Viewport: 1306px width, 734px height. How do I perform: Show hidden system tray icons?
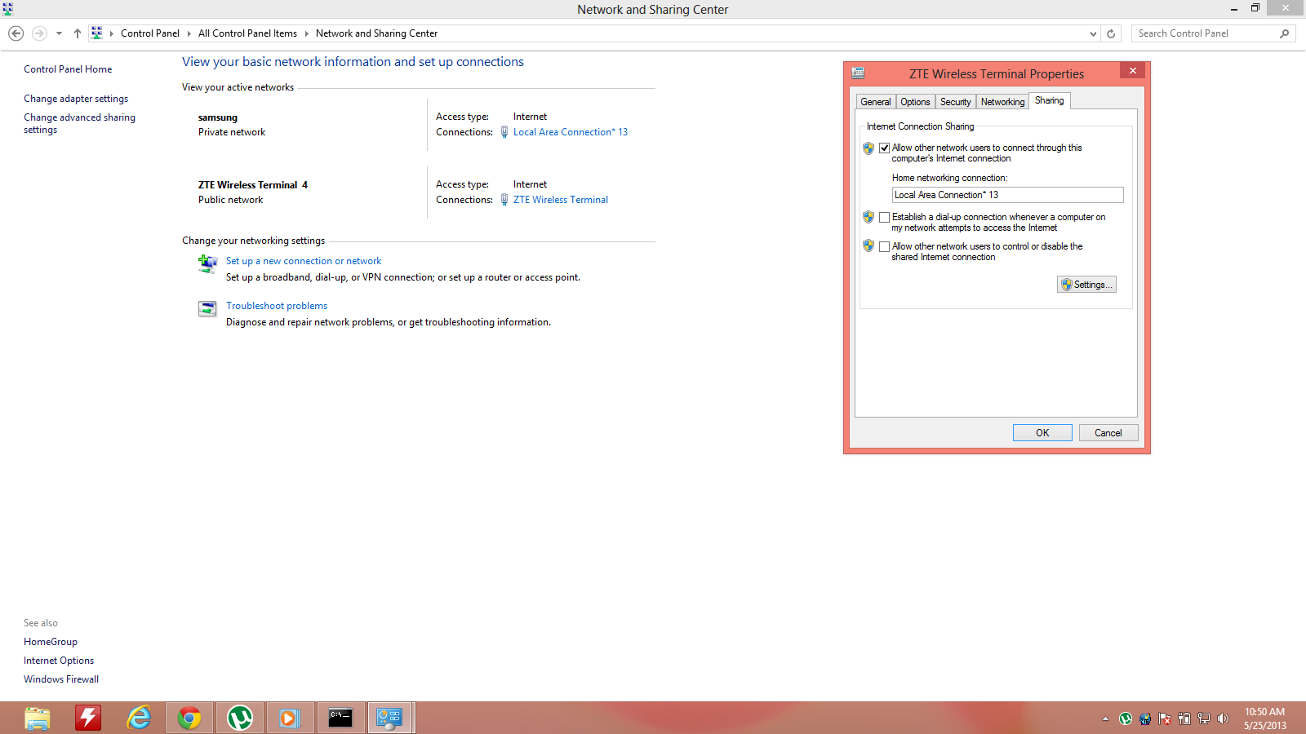point(1105,719)
